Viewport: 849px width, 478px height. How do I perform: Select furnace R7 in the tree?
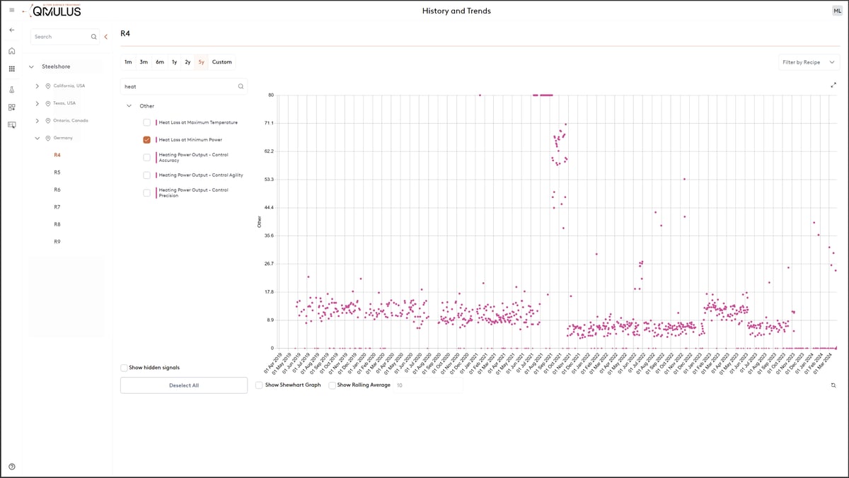coord(57,207)
